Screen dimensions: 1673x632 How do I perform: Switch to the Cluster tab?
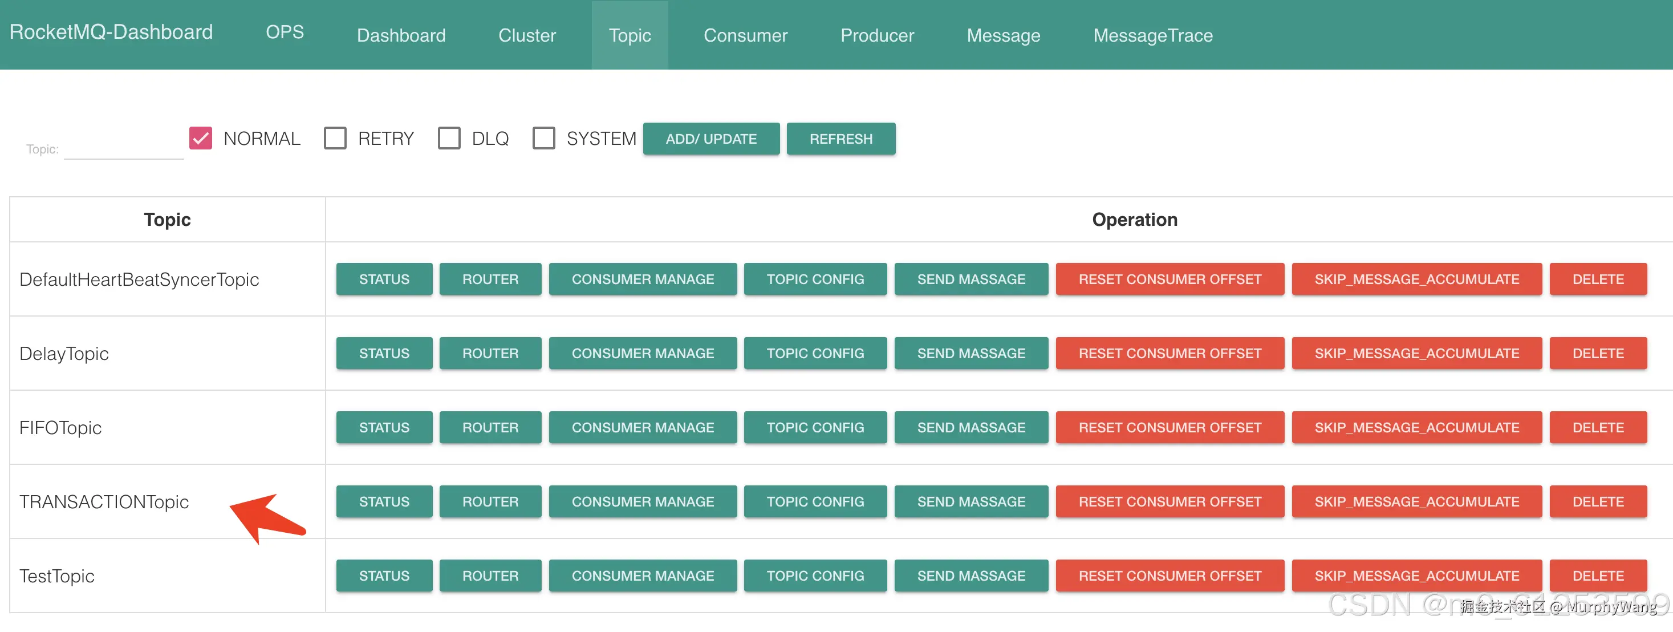pyautogui.click(x=527, y=35)
